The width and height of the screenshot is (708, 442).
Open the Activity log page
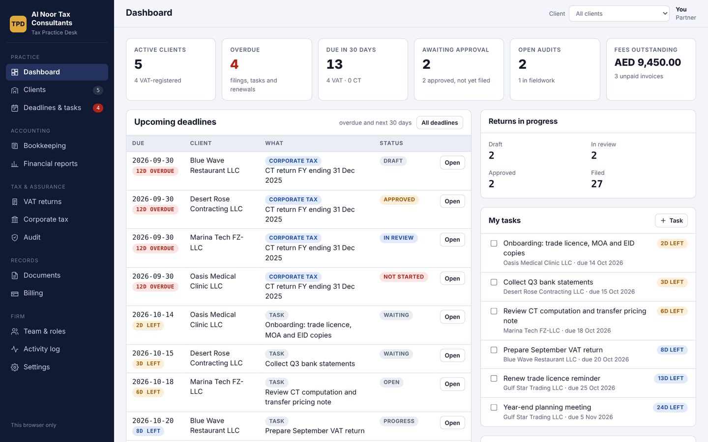[57, 349]
